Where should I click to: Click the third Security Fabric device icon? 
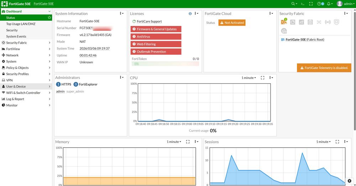(301, 22)
